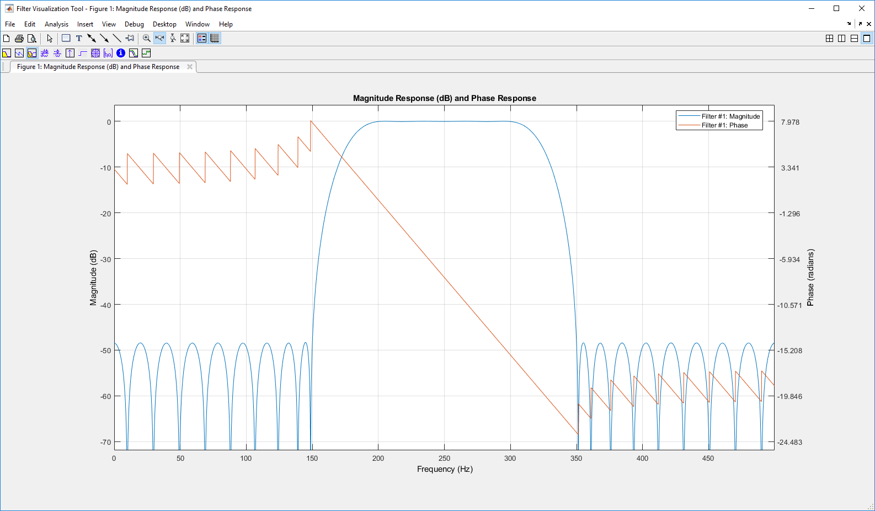
Task: Click the minimize-toolstrip arrow beside the undock arrow
Action: (x=849, y=24)
